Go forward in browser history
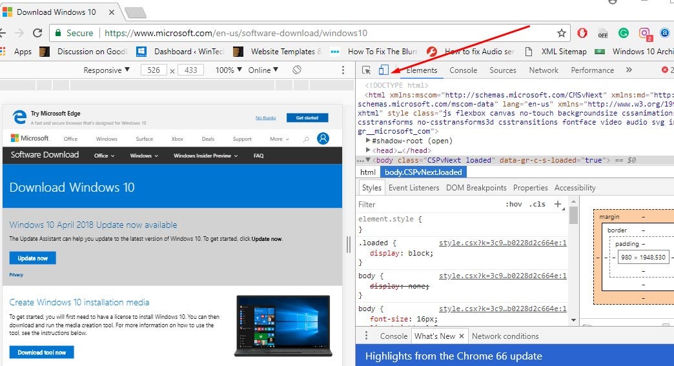Image resolution: width=674 pixels, height=366 pixels. [19, 33]
